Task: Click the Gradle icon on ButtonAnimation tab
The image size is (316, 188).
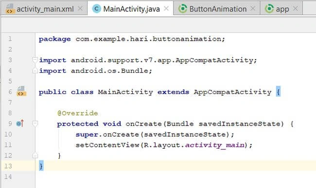Action: click(183, 9)
